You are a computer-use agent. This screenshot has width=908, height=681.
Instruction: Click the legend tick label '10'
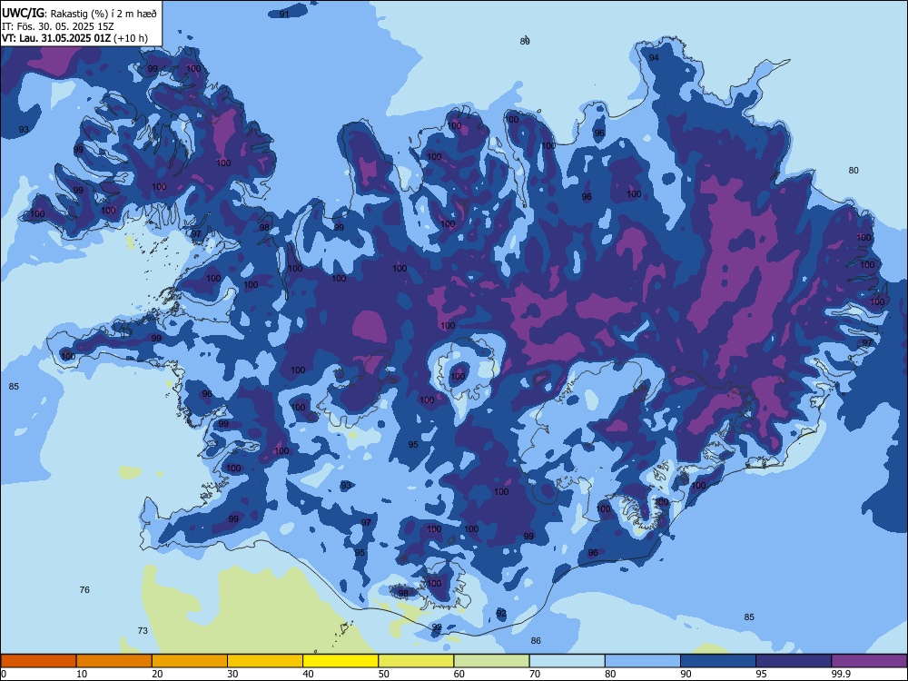pyautogui.click(x=82, y=674)
